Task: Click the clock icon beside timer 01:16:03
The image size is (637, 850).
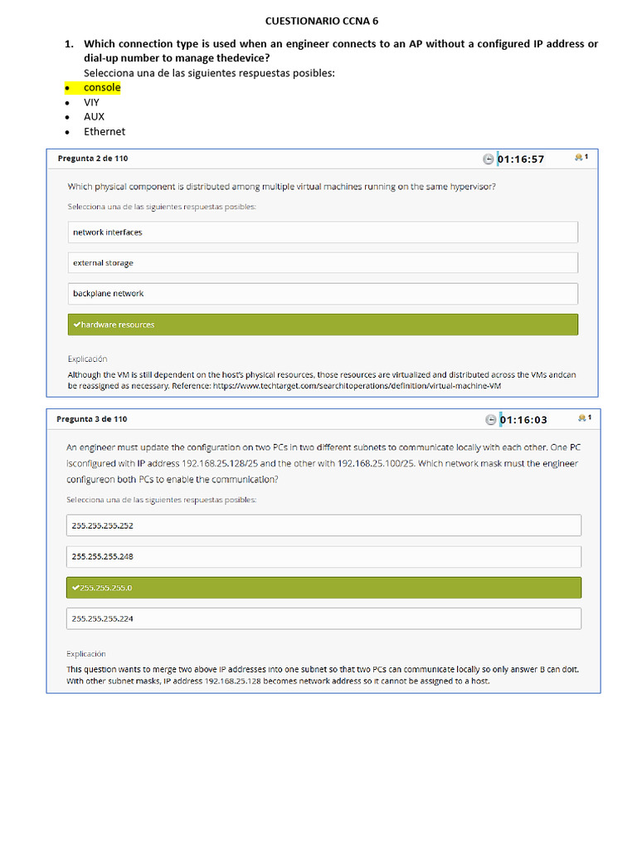Action: pyautogui.click(x=491, y=420)
